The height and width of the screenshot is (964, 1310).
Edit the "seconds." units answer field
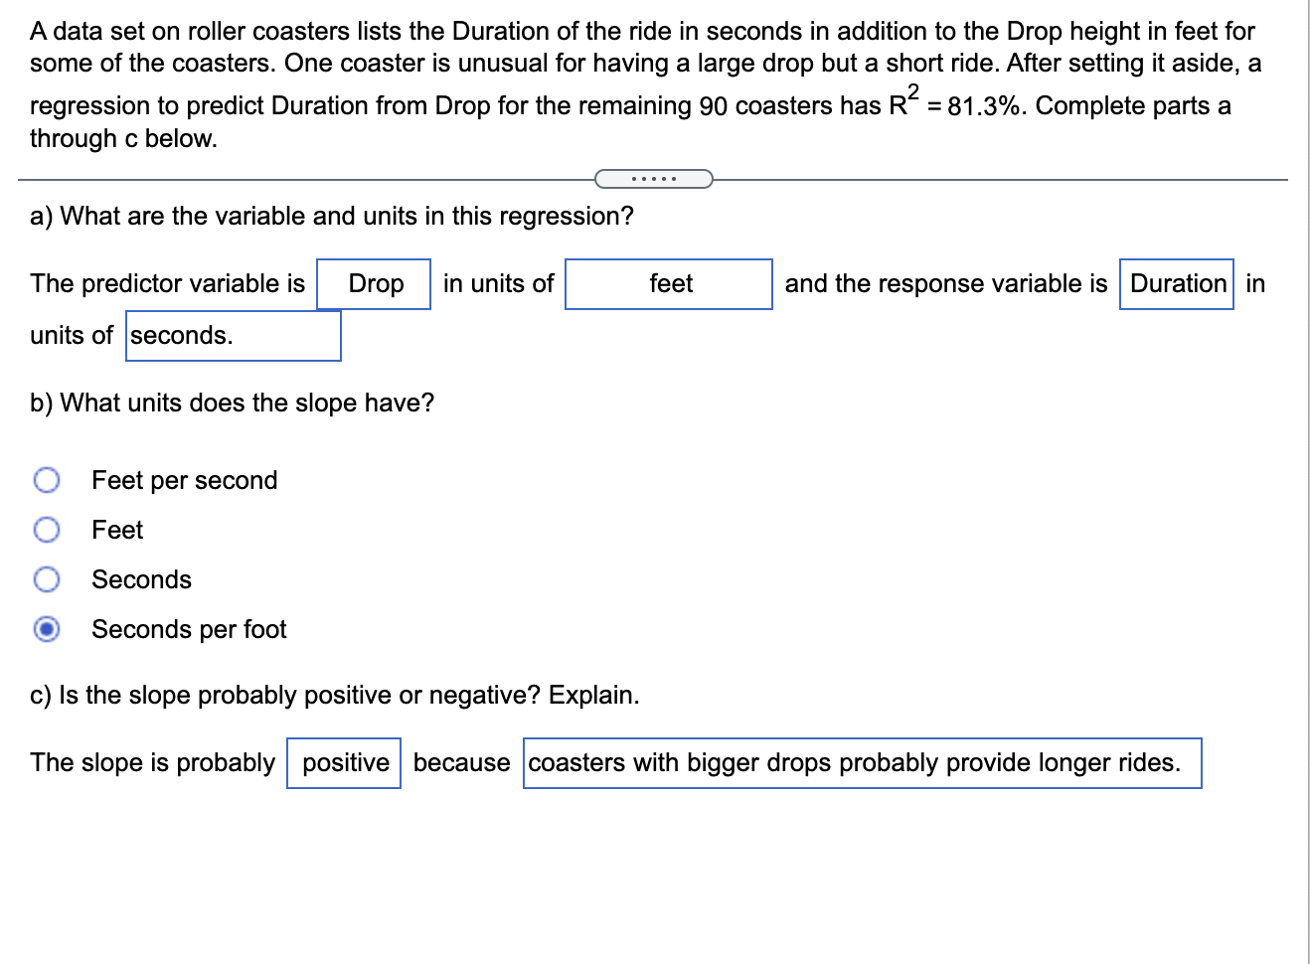coord(233,337)
